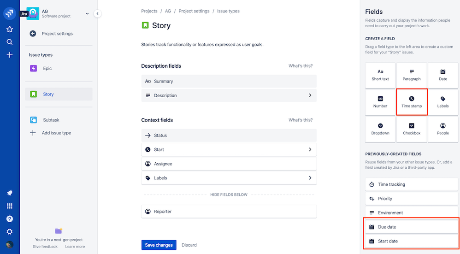Click the Discard link

point(189,245)
